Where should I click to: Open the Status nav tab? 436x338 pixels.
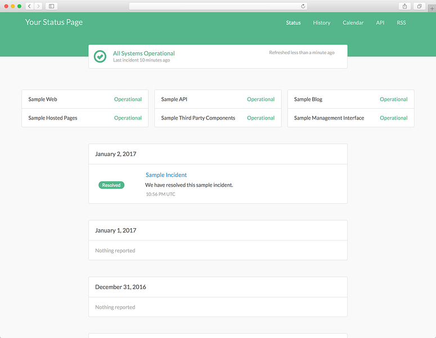pos(293,23)
